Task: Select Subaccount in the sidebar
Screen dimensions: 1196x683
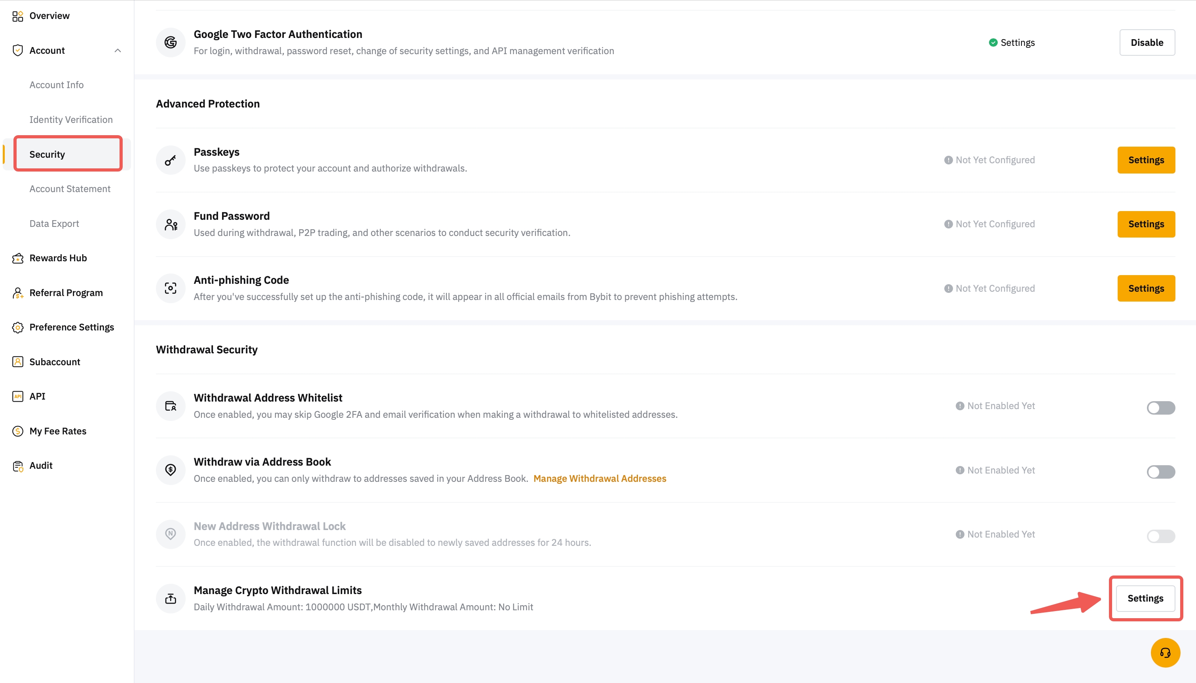Action: pyautogui.click(x=55, y=362)
